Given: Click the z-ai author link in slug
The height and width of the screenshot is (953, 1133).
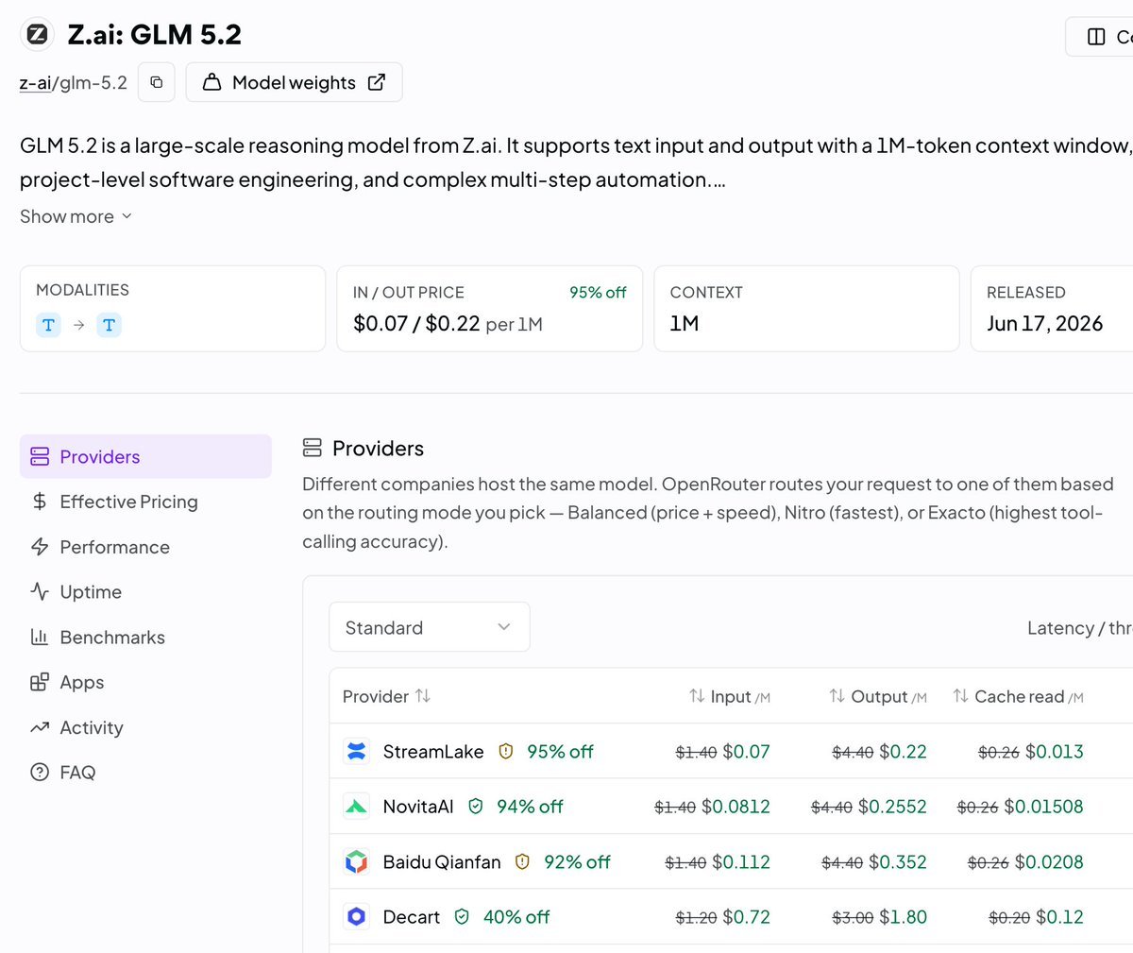Looking at the screenshot, I should tap(35, 83).
